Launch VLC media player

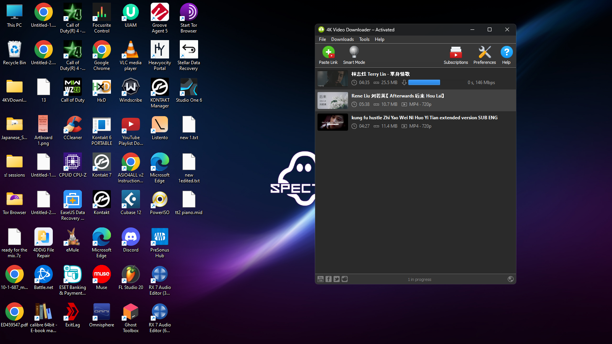[131, 56]
